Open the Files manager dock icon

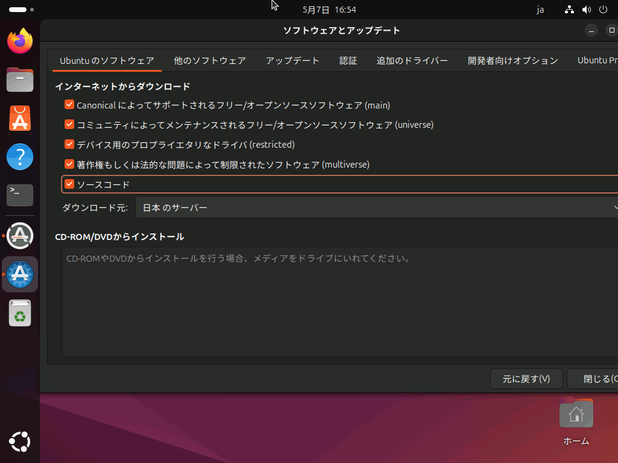[x=20, y=80]
